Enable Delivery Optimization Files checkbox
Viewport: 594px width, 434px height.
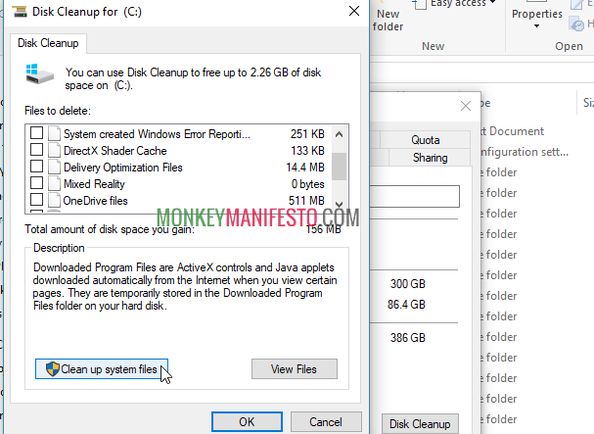[x=37, y=167]
